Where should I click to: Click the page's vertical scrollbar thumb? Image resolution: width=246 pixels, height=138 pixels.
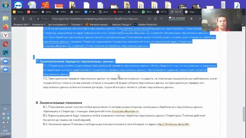(x=244, y=114)
